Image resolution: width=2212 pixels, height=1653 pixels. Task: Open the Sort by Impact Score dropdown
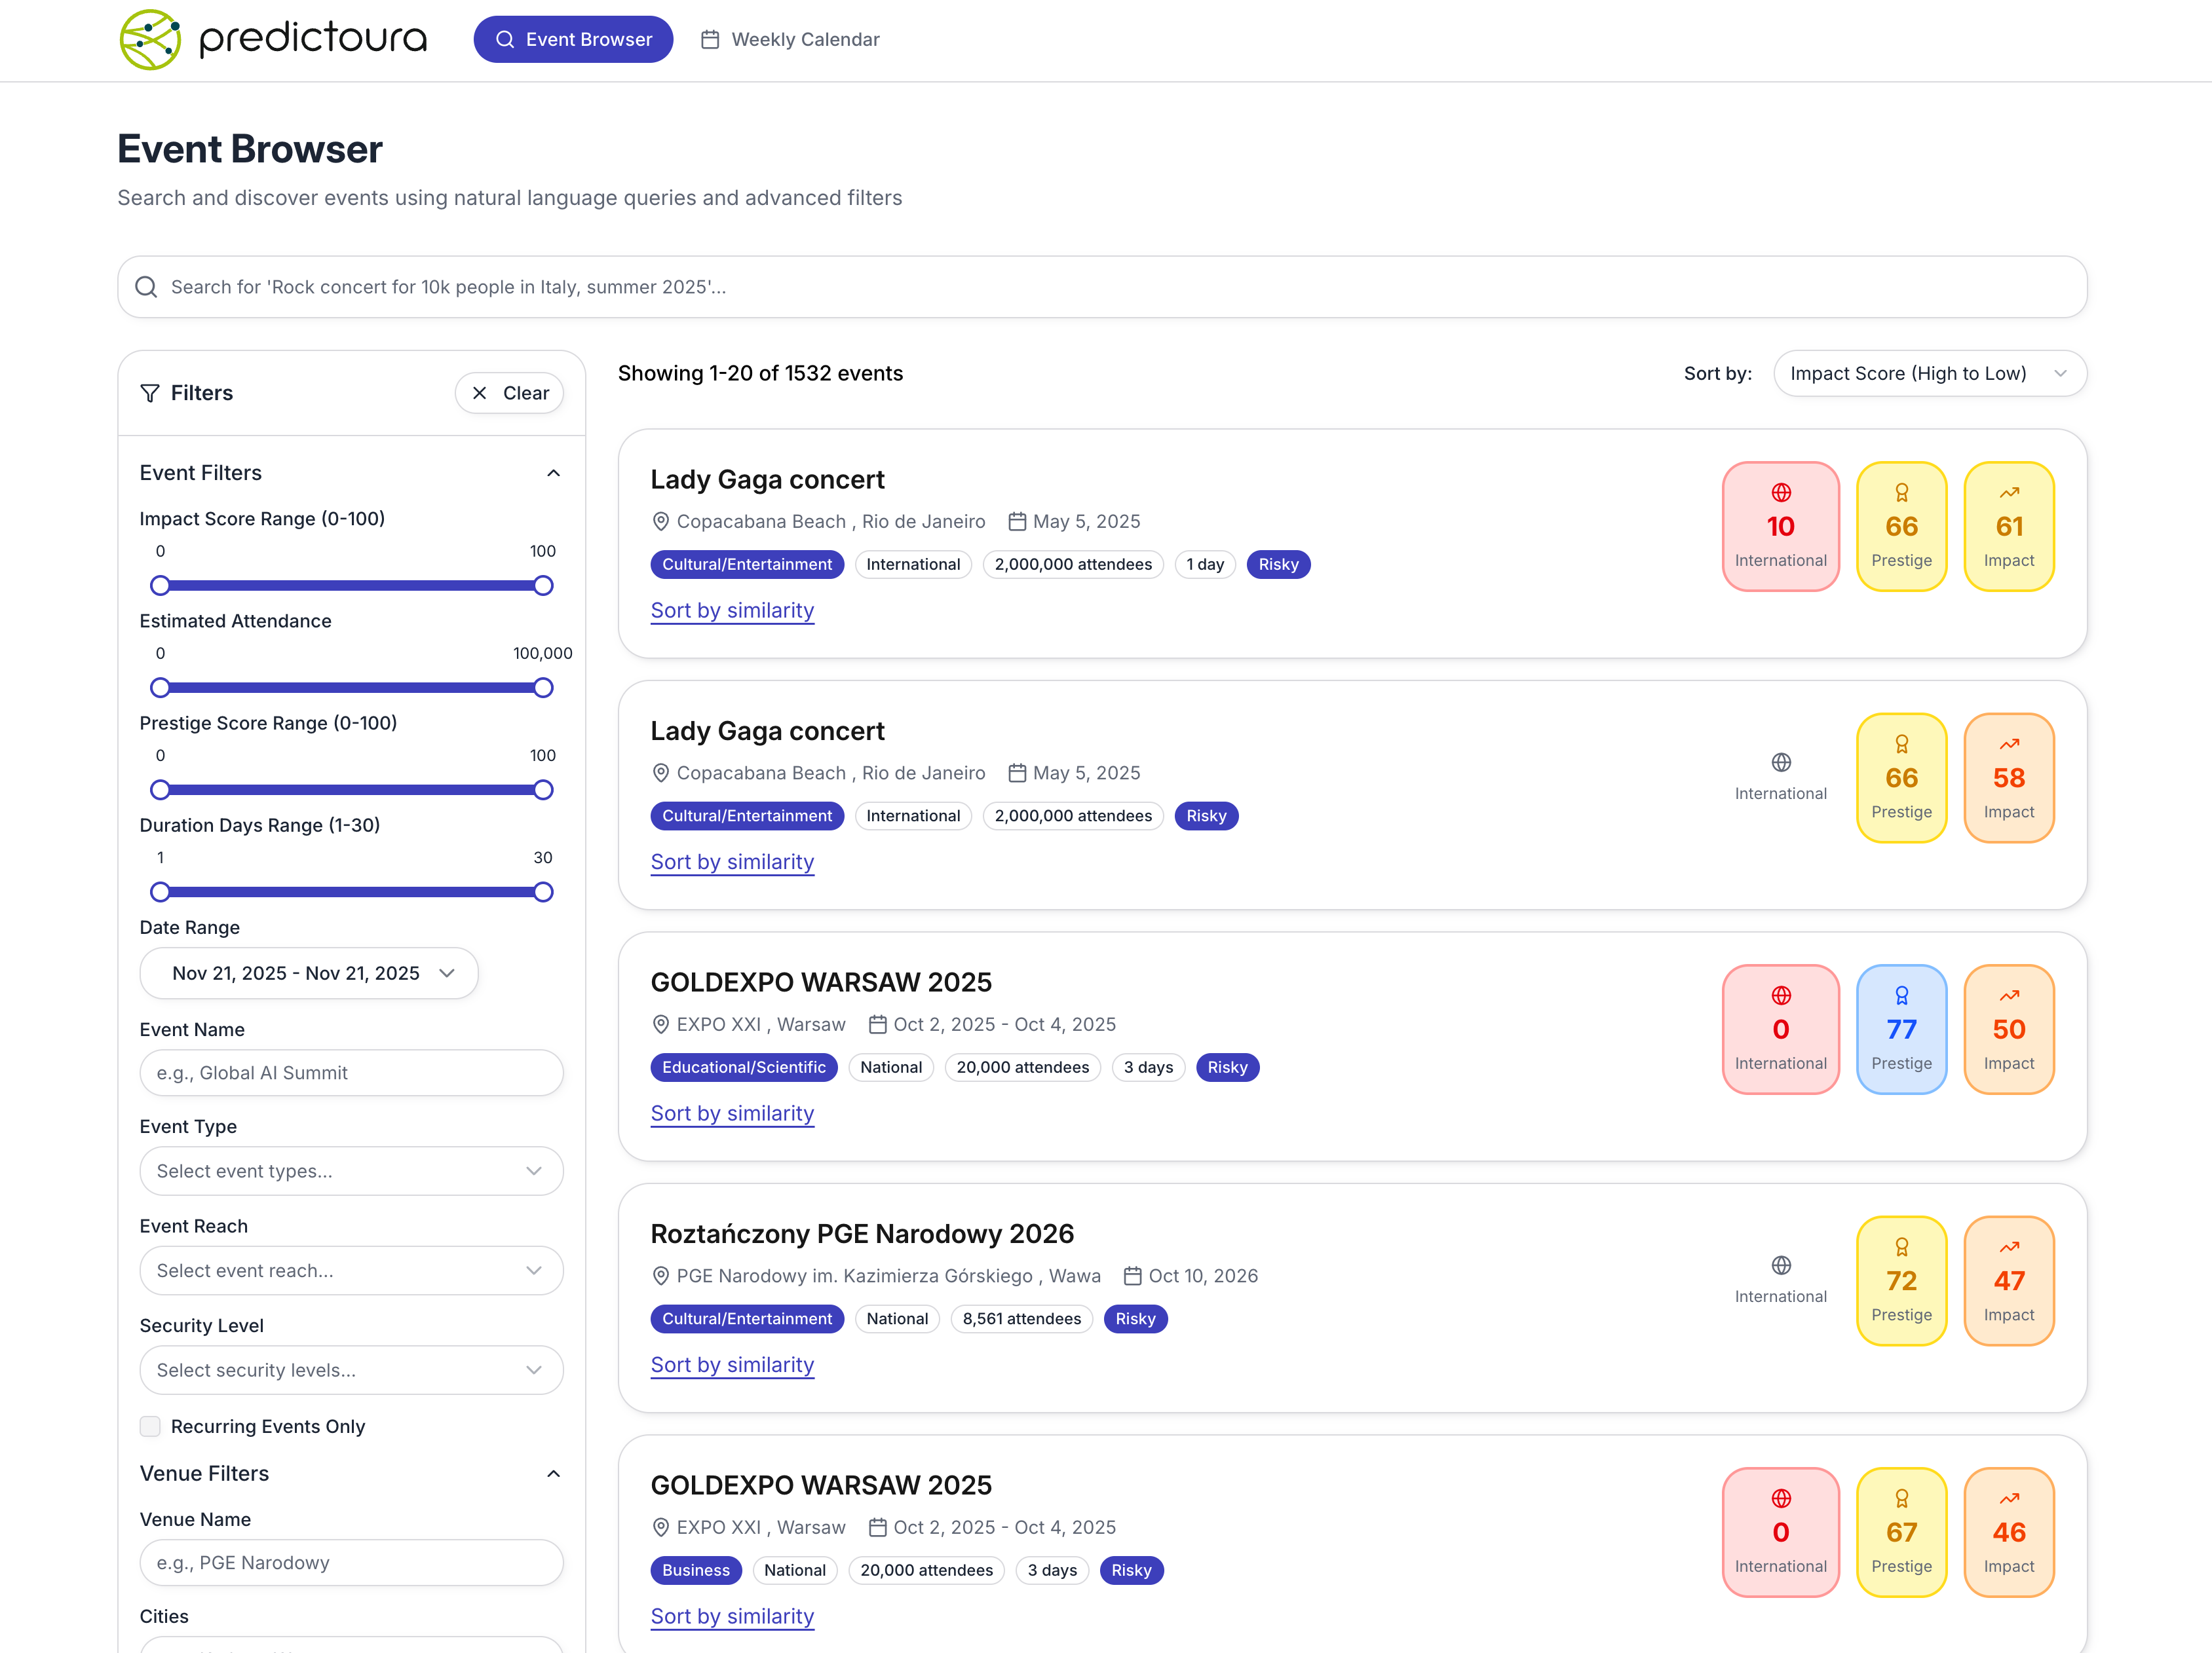pos(1929,374)
